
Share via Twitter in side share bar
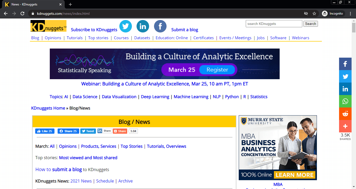(x=345, y=76)
